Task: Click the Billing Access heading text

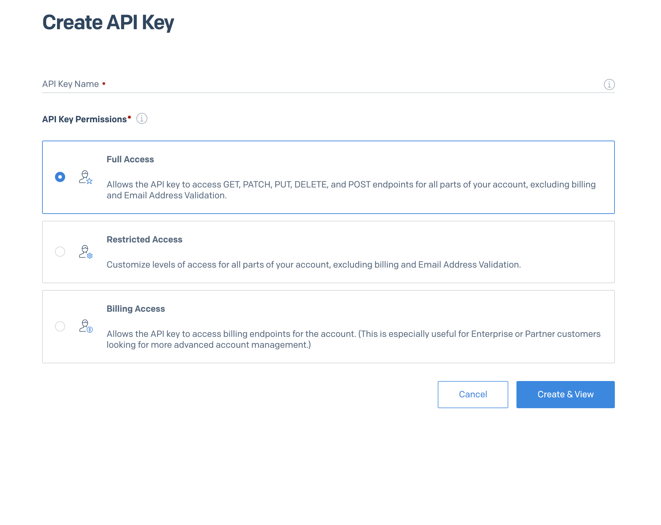Action: (136, 309)
